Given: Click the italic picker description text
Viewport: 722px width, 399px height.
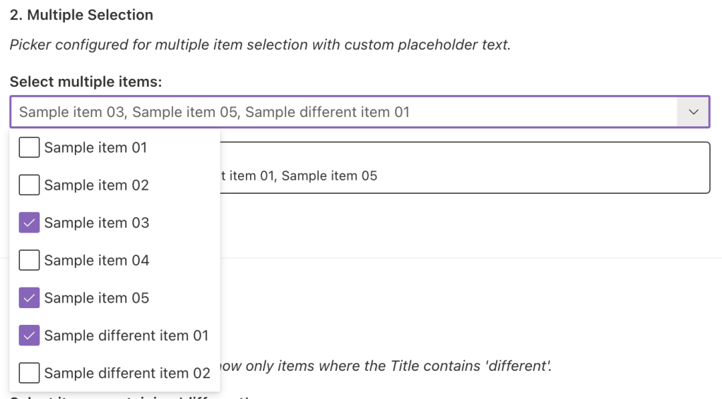Looking at the screenshot, I should click(260, 45).
